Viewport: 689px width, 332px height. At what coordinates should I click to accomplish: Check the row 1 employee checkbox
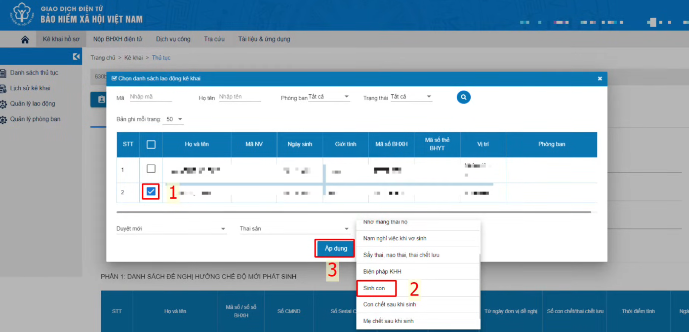pyautogui.click(x=151, y=169)
